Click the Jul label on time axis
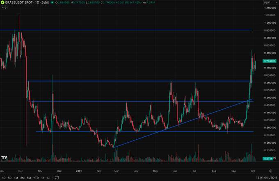This screenshot has height=181, width=279. coord(194,171)
